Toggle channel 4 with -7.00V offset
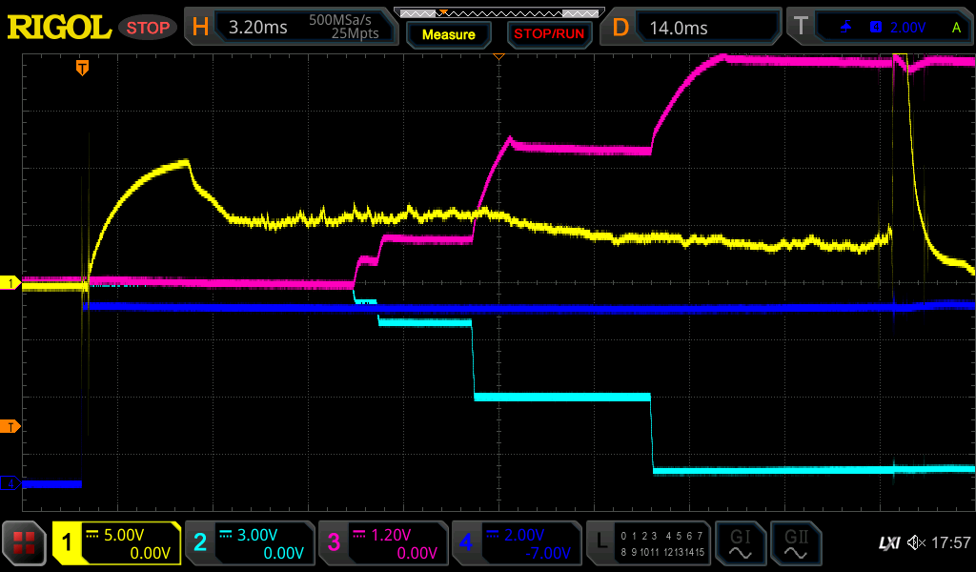The image size is (976, 572). click(x=516, y=543)
